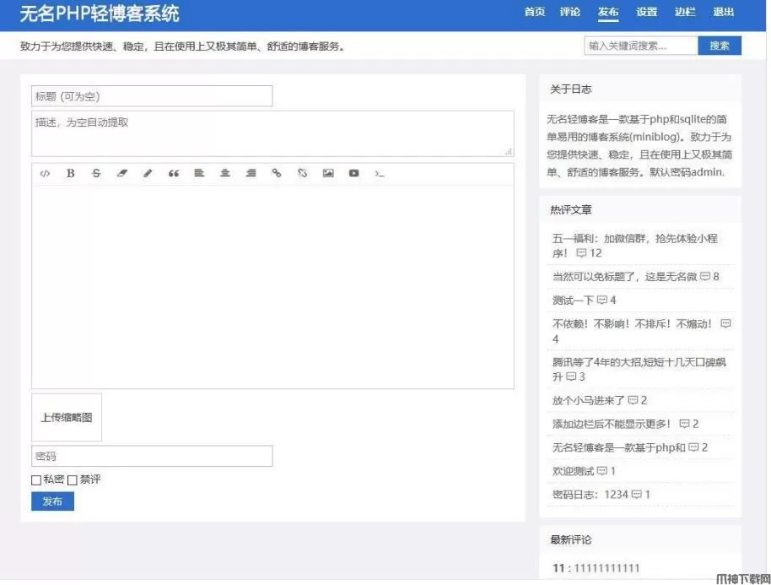The height and width of the screenshot is (585, 771).
Task: Toggle source code view in editor toolbar
Action: [46, 173]
